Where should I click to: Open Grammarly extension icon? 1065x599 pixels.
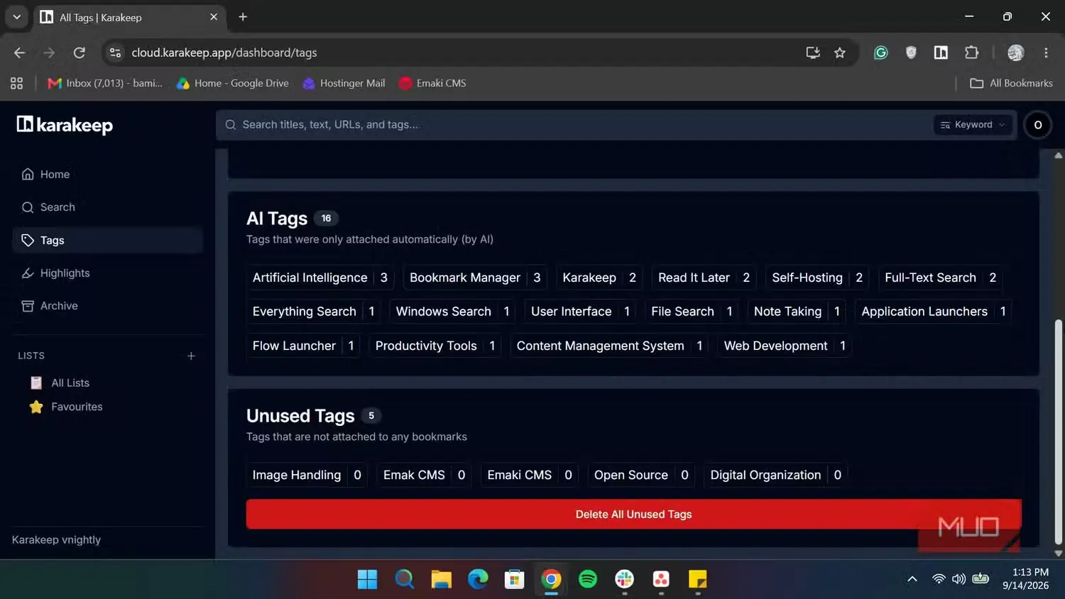(x=880, y=53)
